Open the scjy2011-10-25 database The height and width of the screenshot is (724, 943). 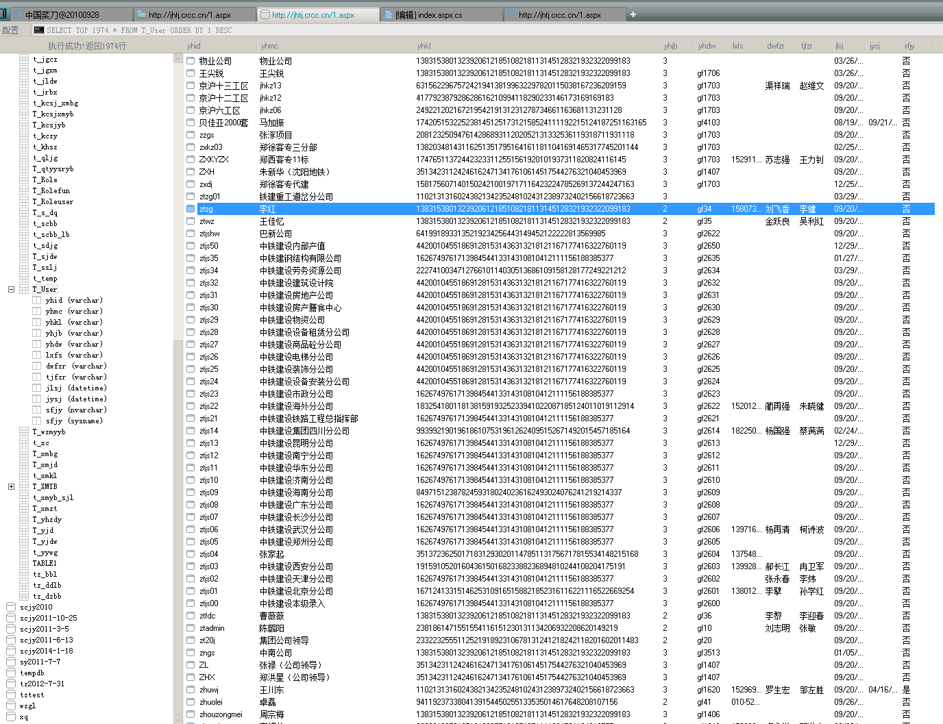coord(48,619)
